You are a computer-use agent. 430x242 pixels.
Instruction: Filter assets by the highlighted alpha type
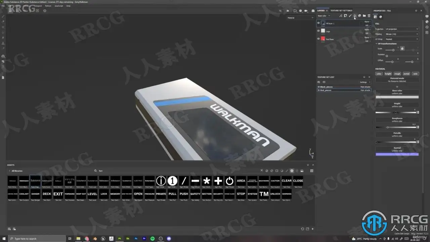pos(292,171)
